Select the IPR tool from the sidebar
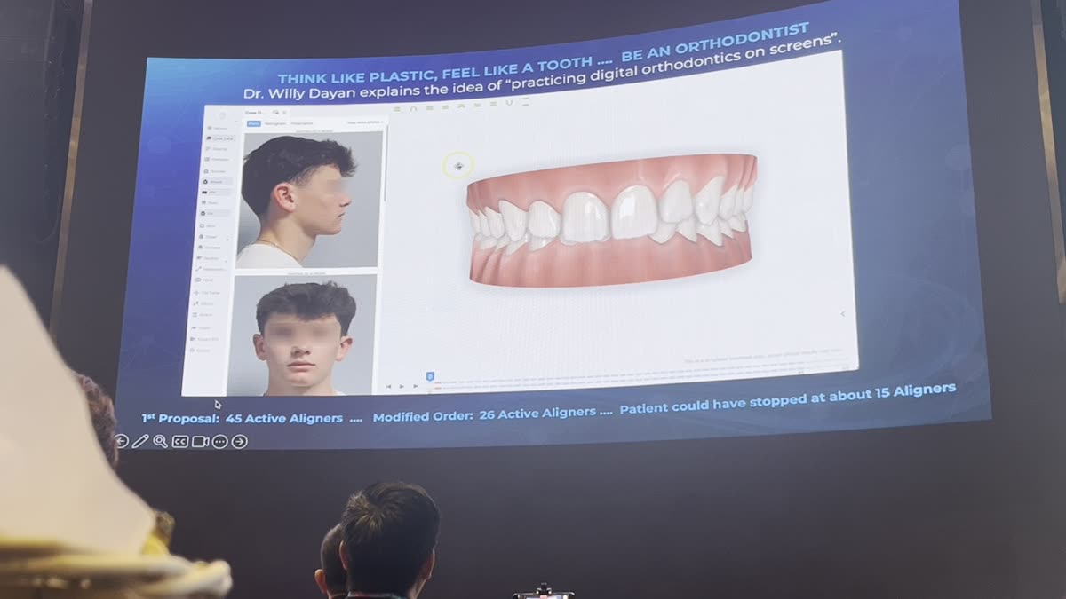Image resolution: width=1066 pixels, height=599 pixels. click(x=215, y=193)
